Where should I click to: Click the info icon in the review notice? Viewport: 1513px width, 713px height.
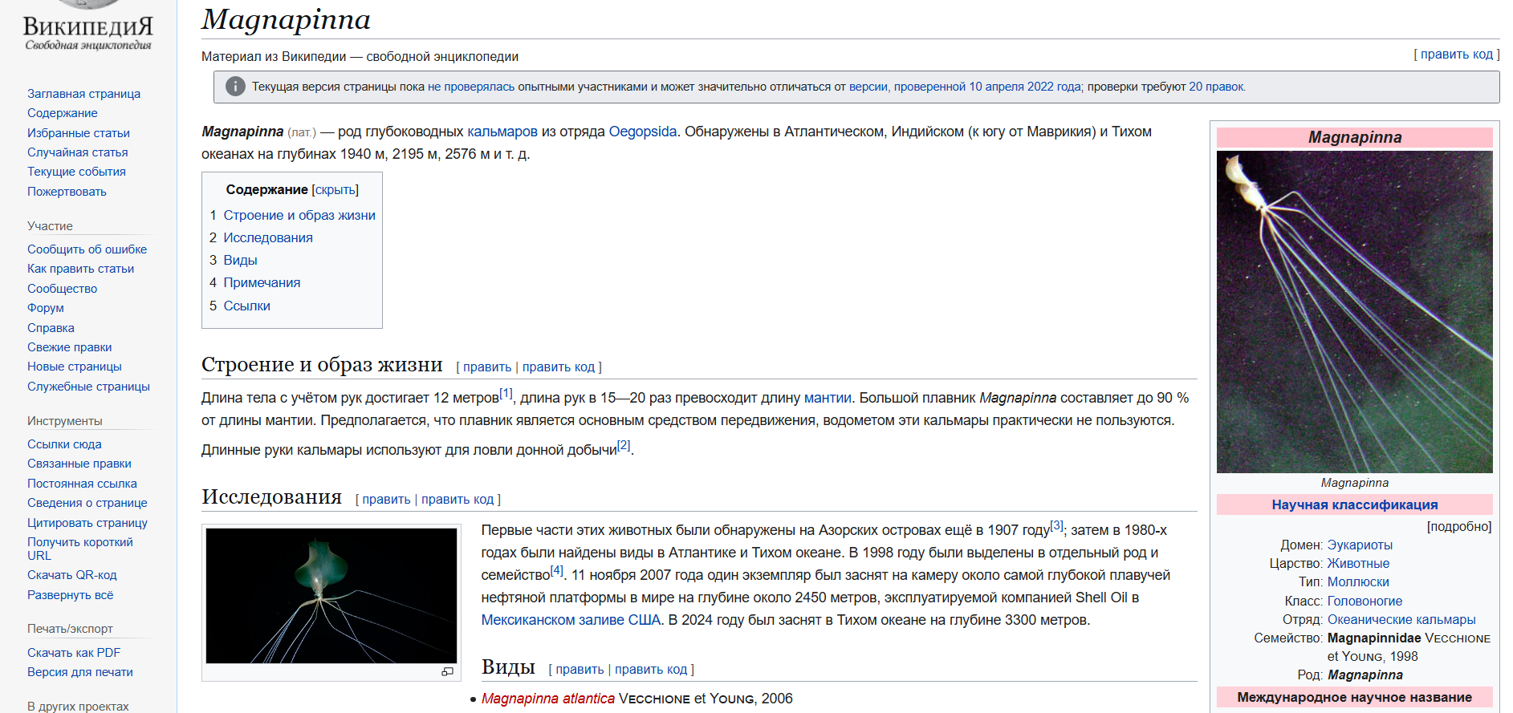click(x=235, y=87)
